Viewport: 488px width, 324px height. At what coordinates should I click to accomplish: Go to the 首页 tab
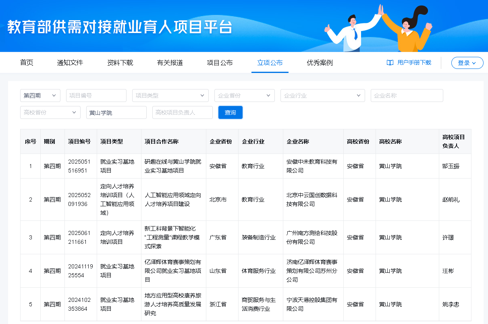(x=27, y=63)
